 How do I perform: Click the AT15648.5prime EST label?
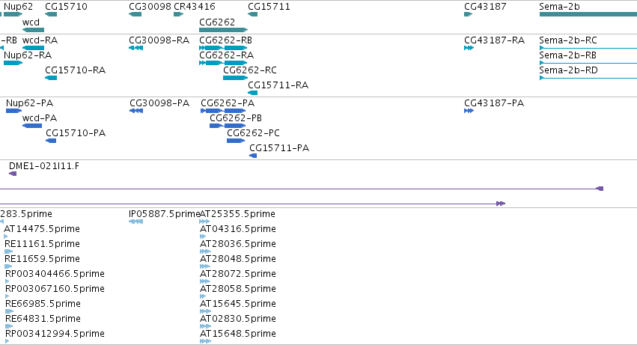pos(237,333)
